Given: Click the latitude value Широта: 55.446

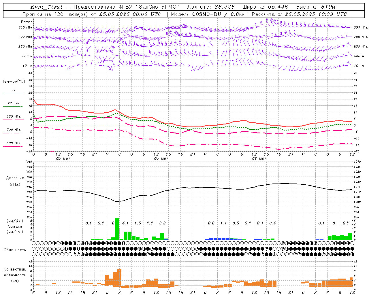Looking at the screenshot, I should tap(265, 7).
